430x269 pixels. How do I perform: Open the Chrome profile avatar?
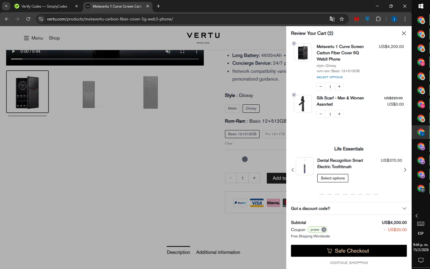394,19
